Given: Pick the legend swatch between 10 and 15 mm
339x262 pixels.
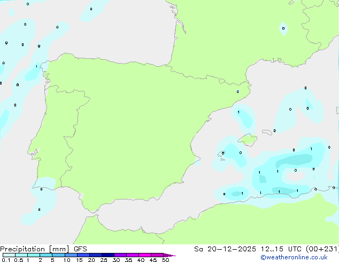Looking at the screenshot, I should [x=71, y=255].
